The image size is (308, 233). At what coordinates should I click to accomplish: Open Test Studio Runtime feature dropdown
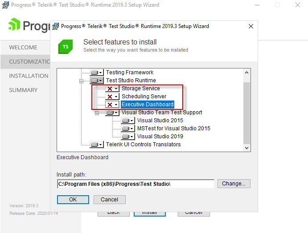(x=97, y=80)
